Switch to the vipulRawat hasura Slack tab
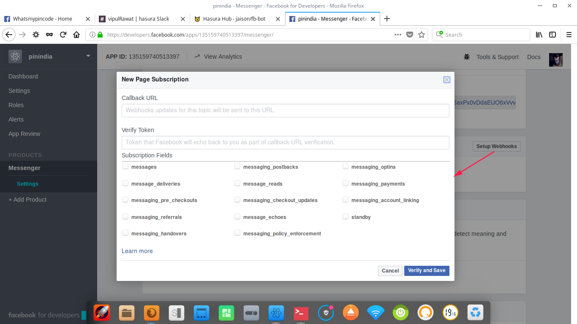Image resolution: width=577 pixels, height=324 pixels. [x=138, y=19]
